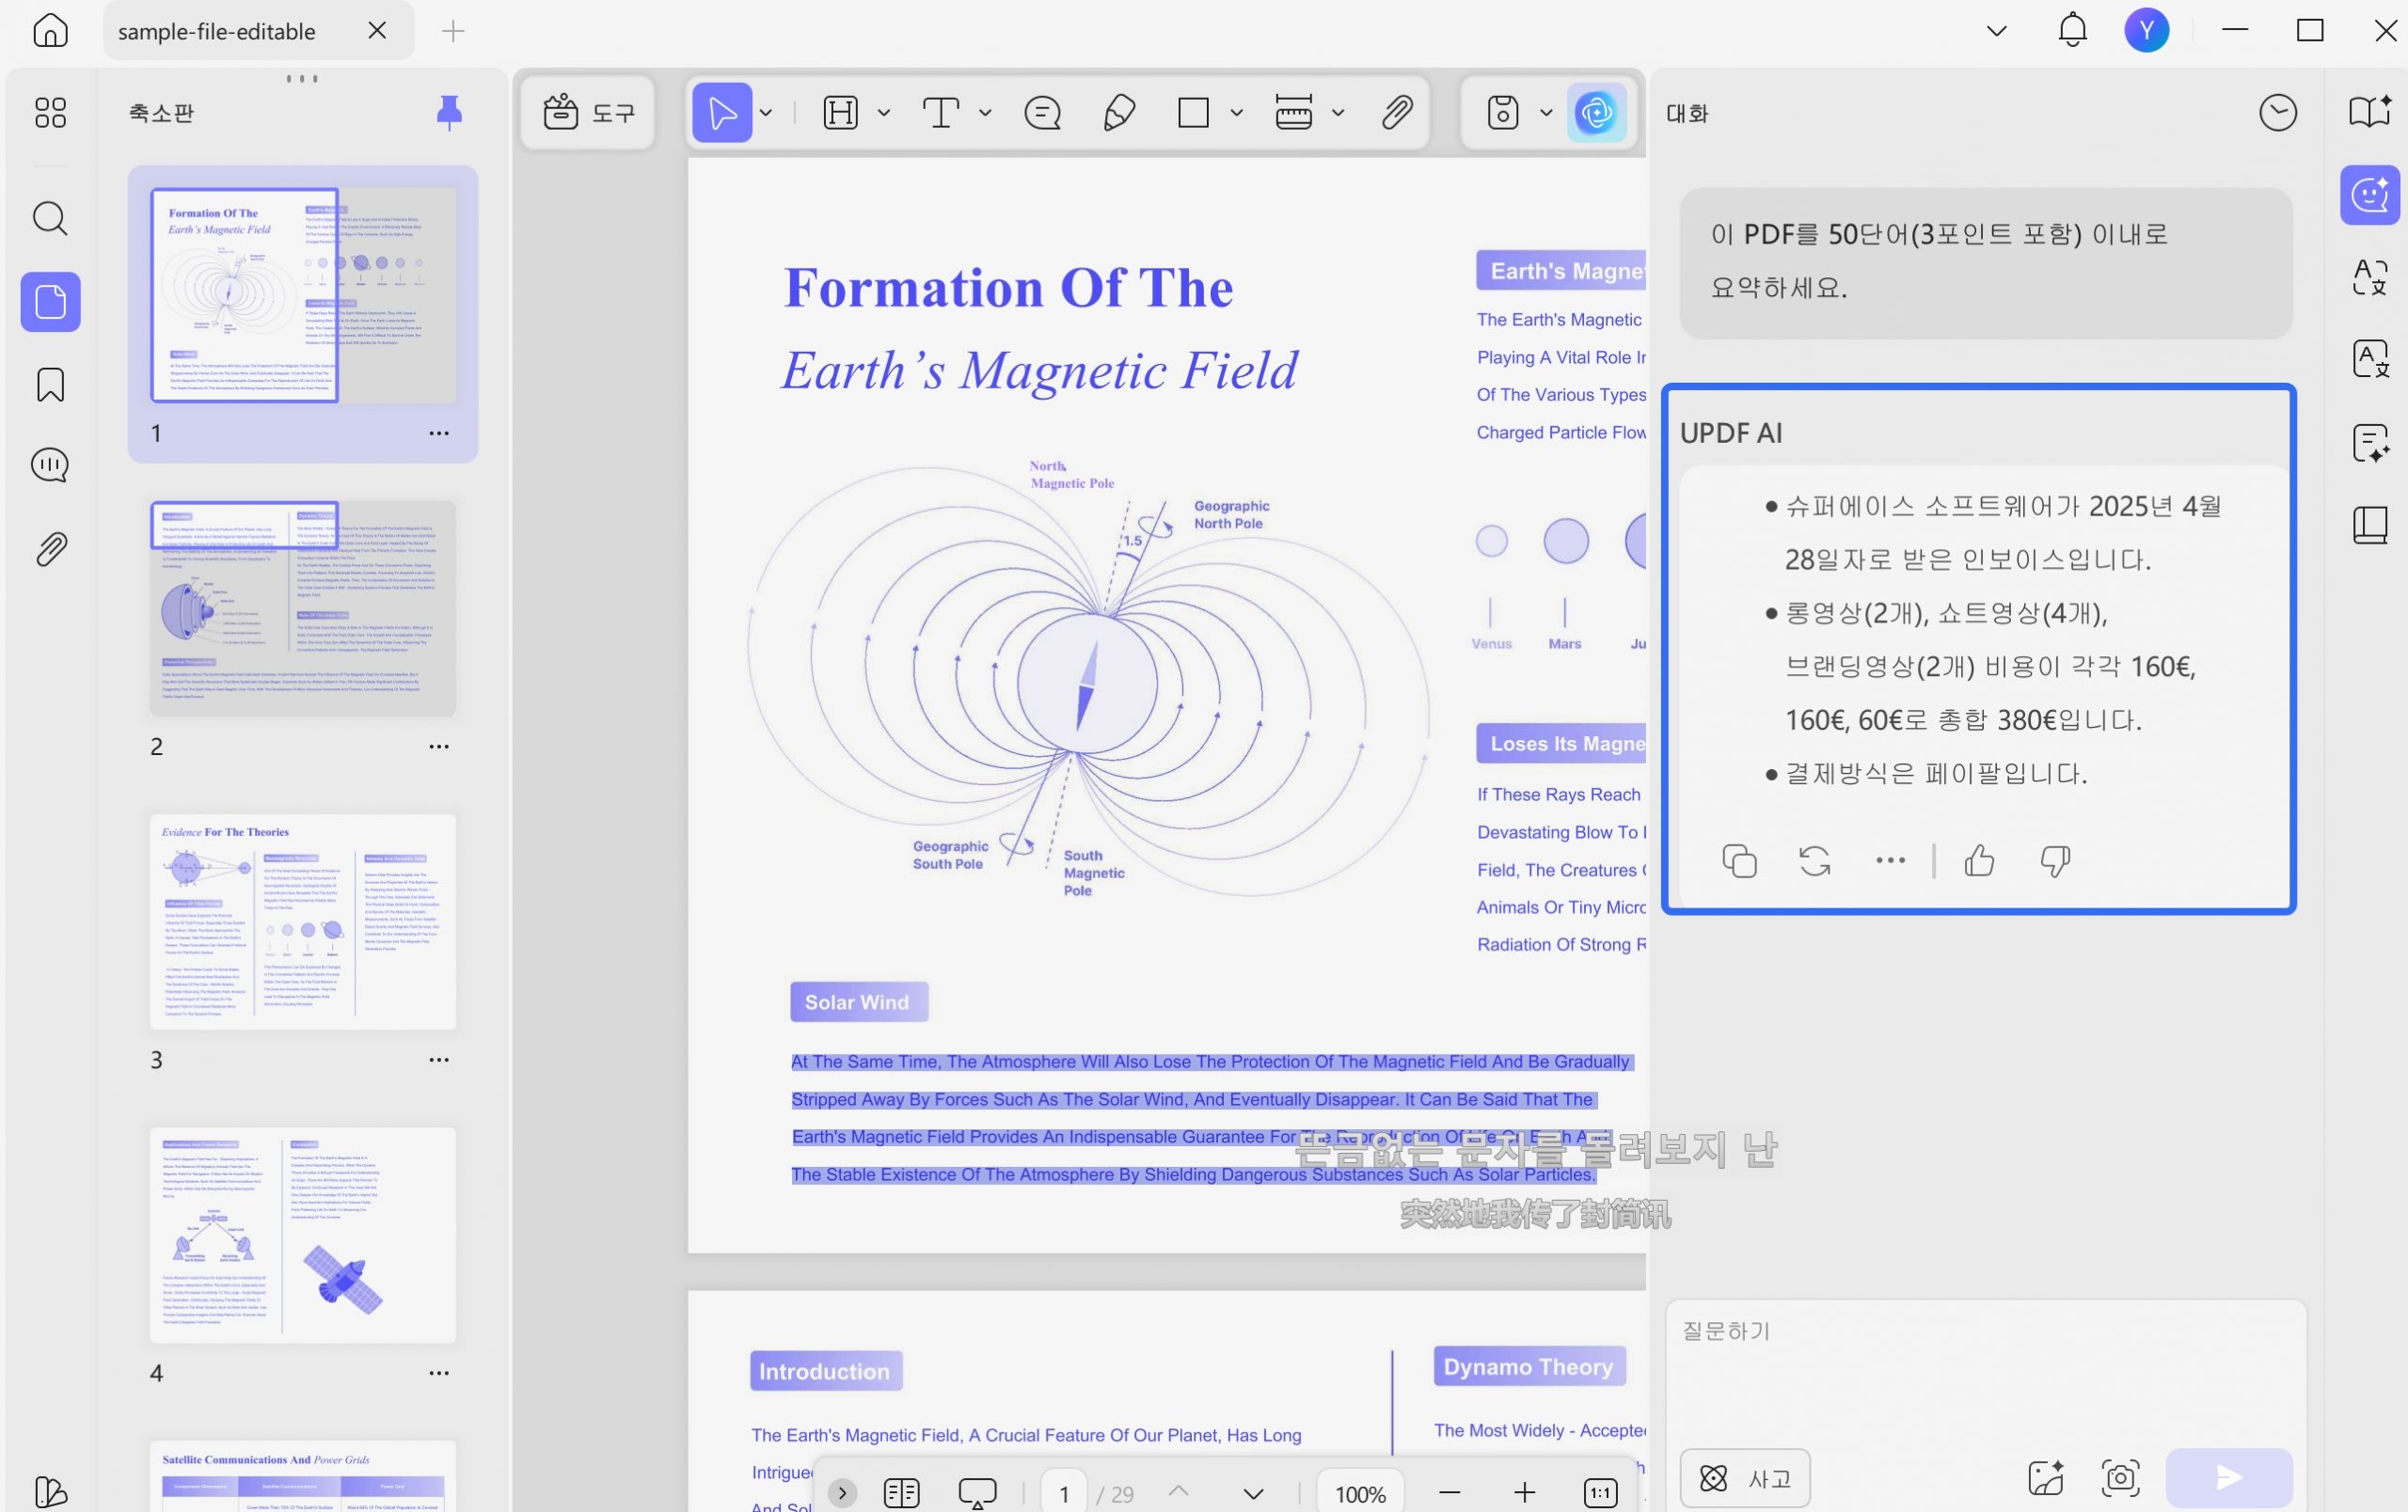The image size is (2408, 1512).
Task: Open the title bar dropdown chevron
Action: tap(1996, 30)
